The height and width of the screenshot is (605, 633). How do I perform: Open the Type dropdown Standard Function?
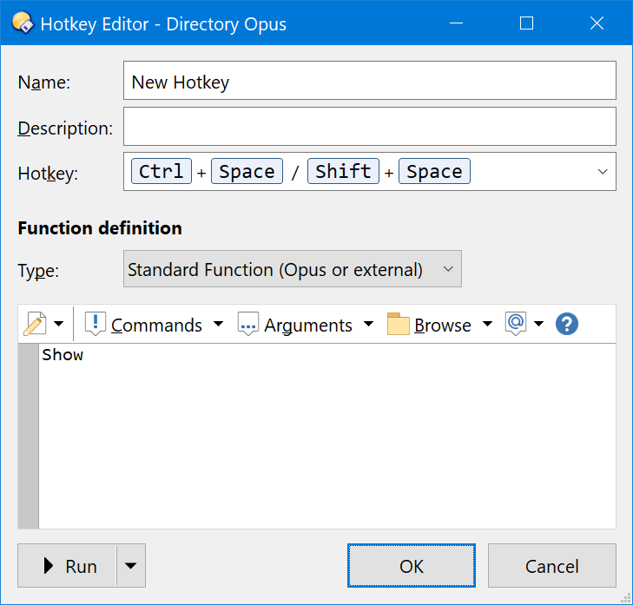(x=293, y=269)
